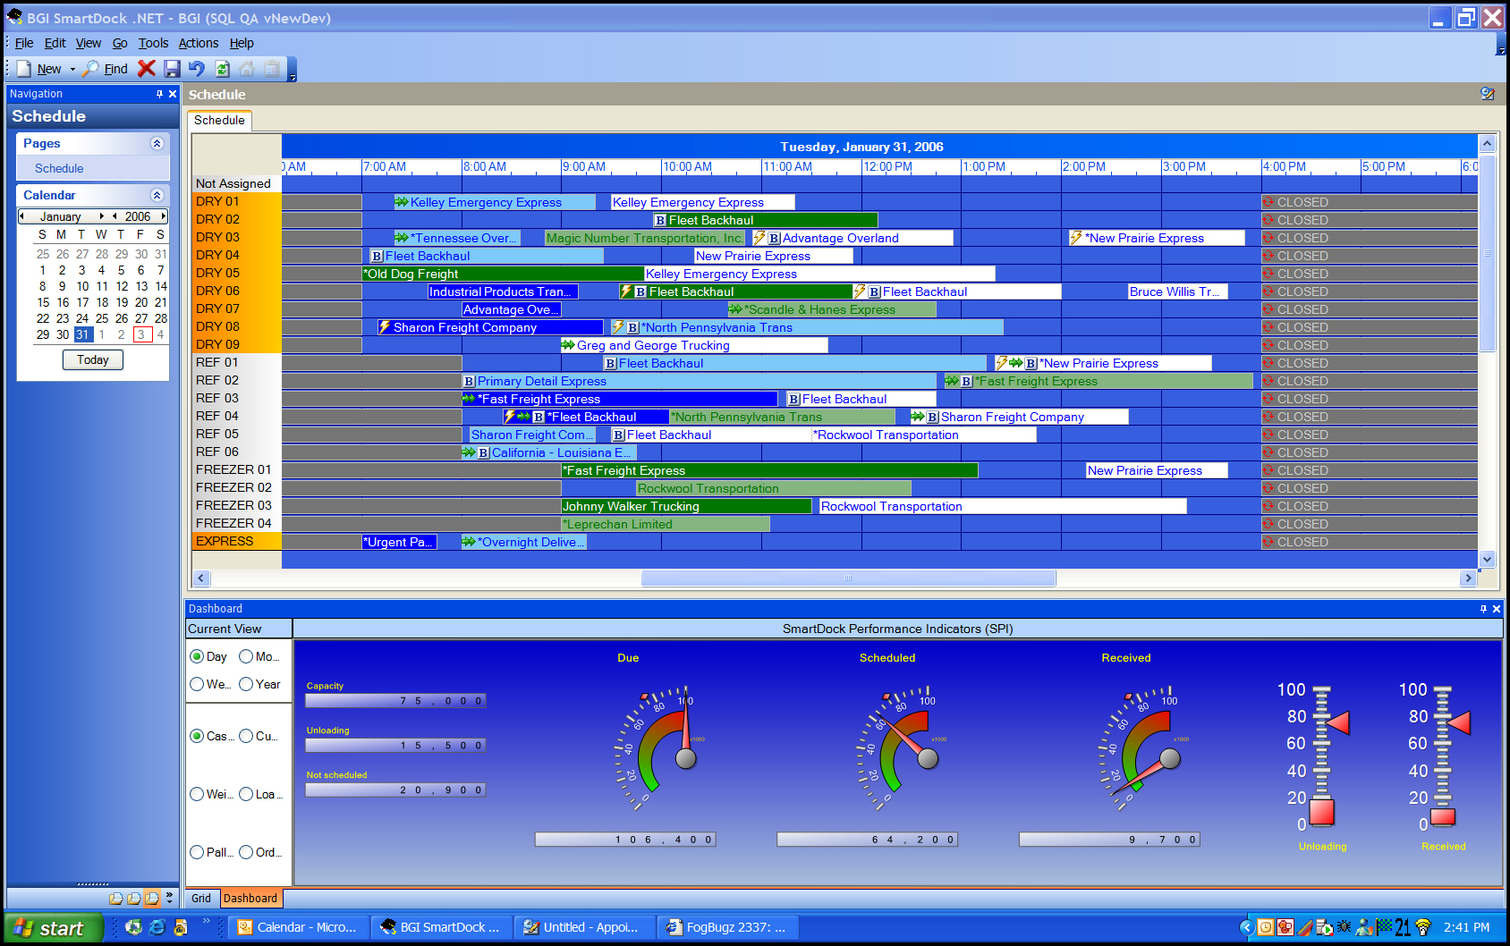
Task: Click the Find magnifier toolbar icon
Action: click(90, 69)
